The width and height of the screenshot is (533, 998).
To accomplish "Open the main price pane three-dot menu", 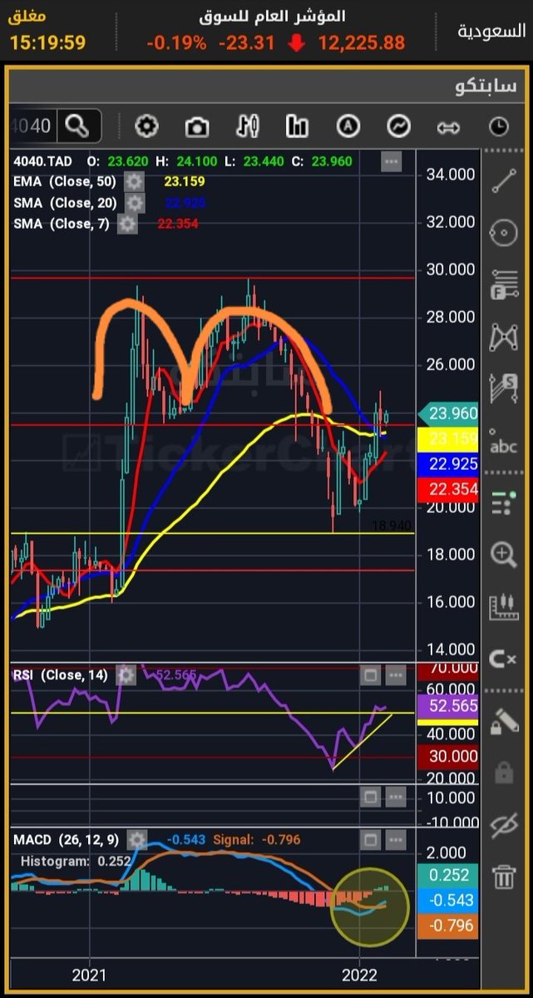I will 392,161.
